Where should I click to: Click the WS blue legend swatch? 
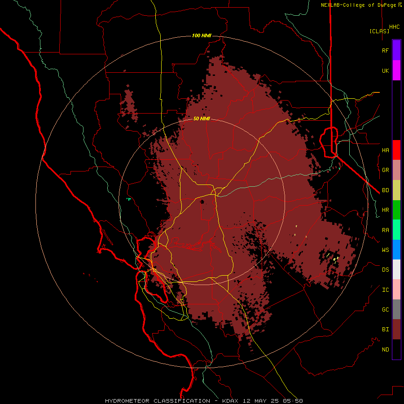(x=396, y=250)
